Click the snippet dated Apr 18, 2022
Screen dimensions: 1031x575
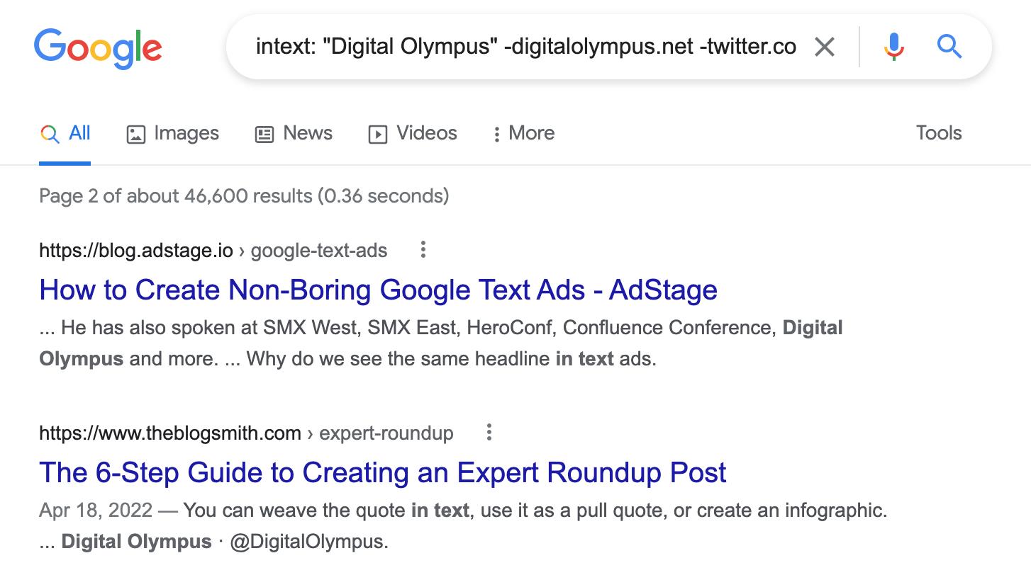[464, 526]
